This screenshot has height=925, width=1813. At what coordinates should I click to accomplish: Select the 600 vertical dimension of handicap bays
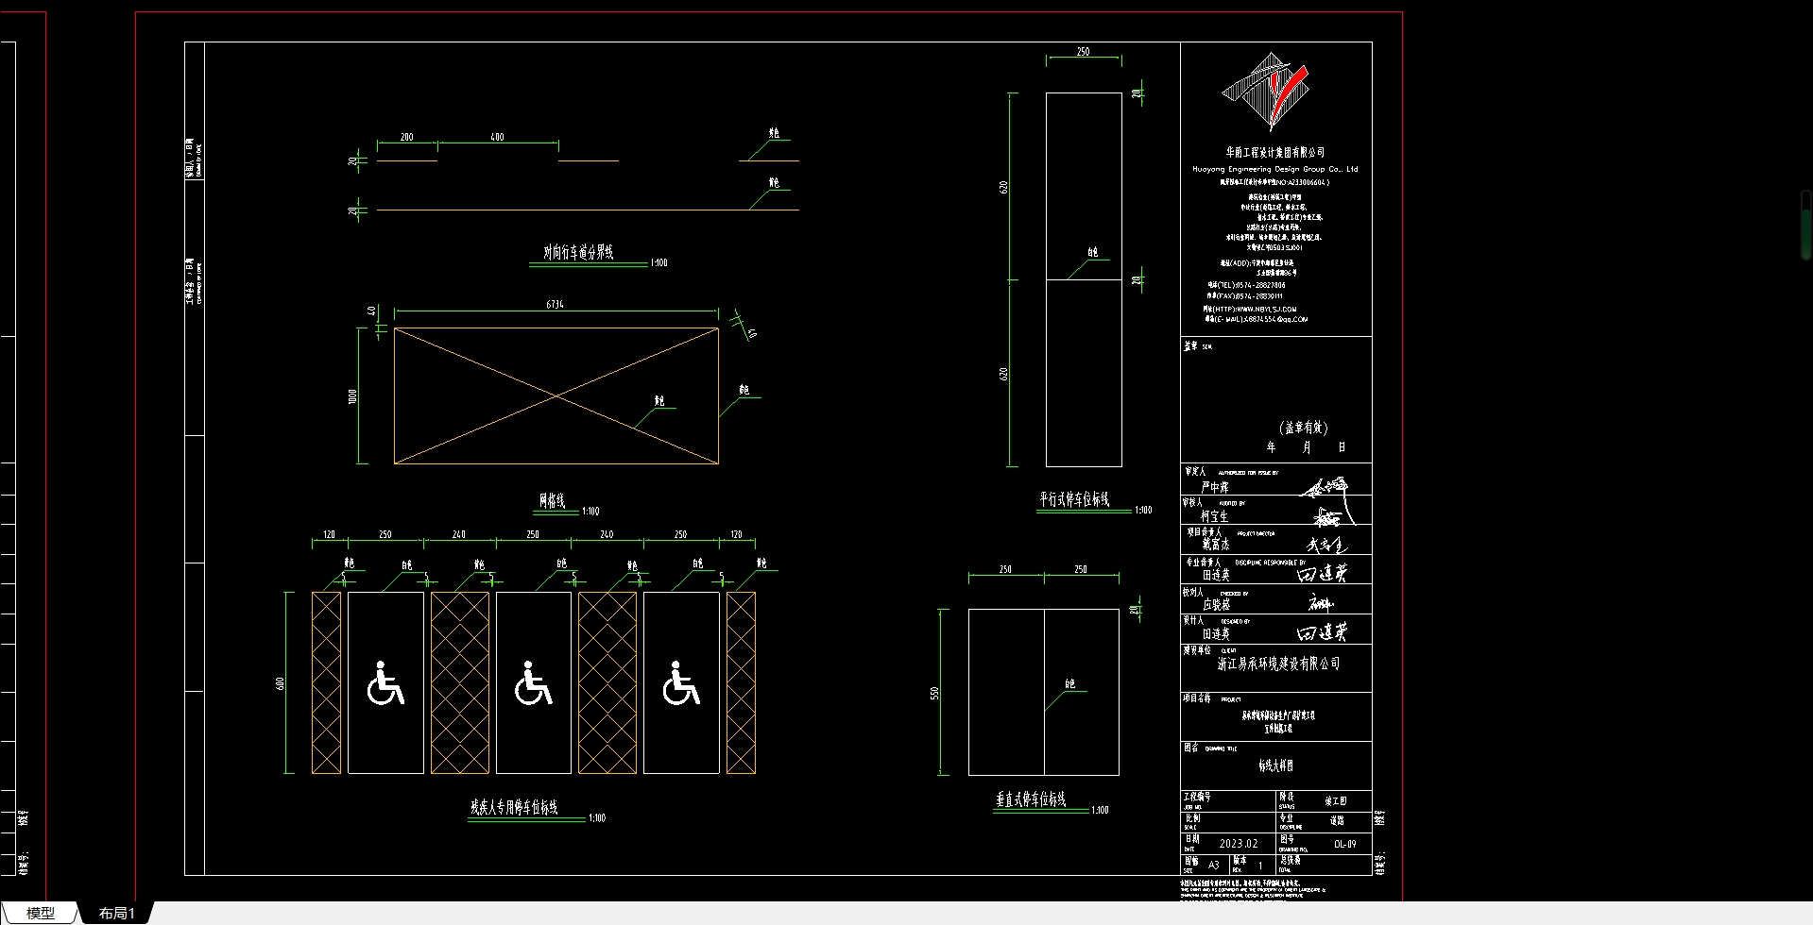(x=280, y=683)
